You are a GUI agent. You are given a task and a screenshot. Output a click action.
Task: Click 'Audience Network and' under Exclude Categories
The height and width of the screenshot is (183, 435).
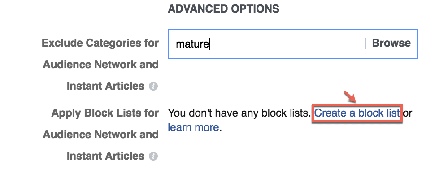[101, 65]
